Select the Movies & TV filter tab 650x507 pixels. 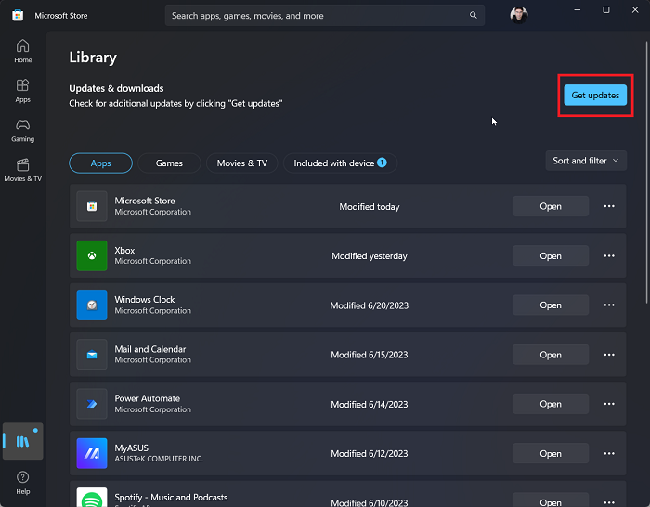[x=242, y=162]
